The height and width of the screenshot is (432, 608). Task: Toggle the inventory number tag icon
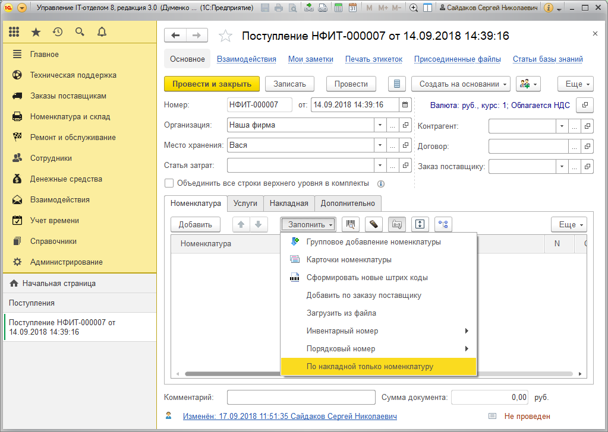tap(396, 224)
